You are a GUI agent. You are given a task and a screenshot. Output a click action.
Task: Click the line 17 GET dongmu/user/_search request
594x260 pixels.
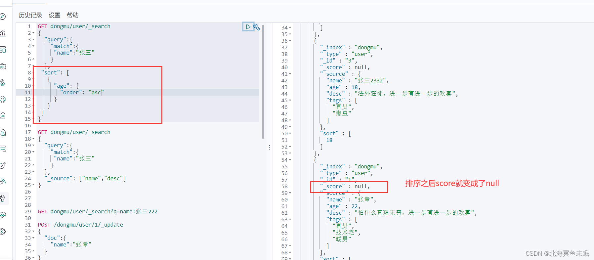pos(74,132)
